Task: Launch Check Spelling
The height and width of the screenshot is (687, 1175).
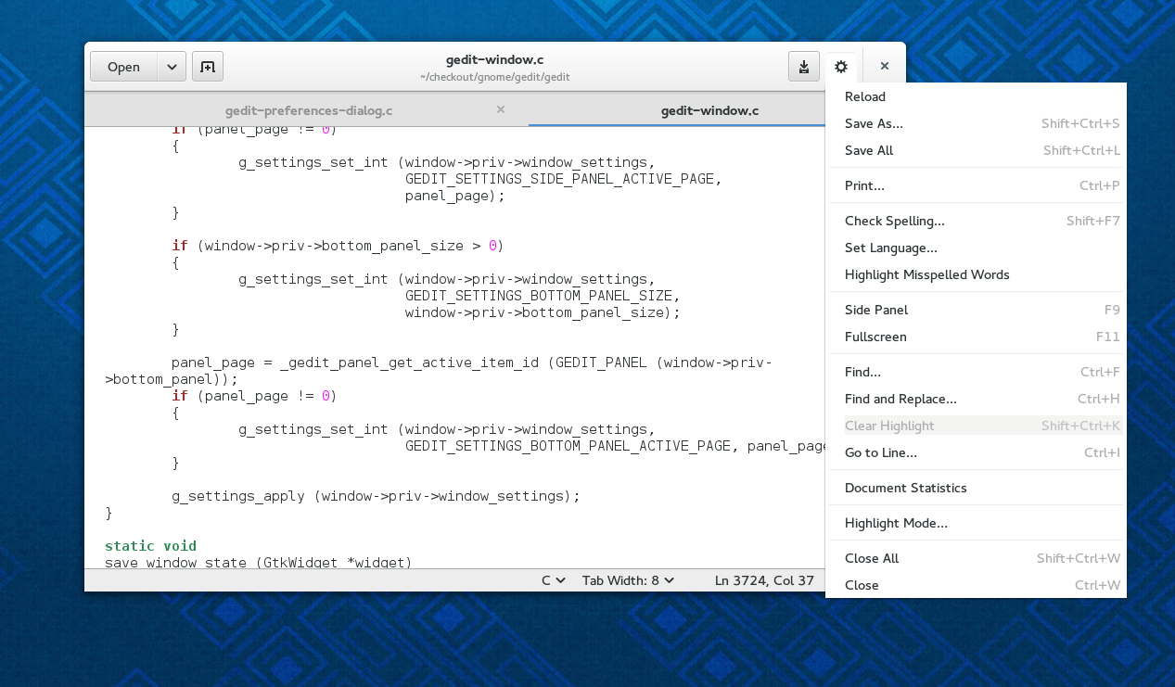Action: click(x=895, y=221)
